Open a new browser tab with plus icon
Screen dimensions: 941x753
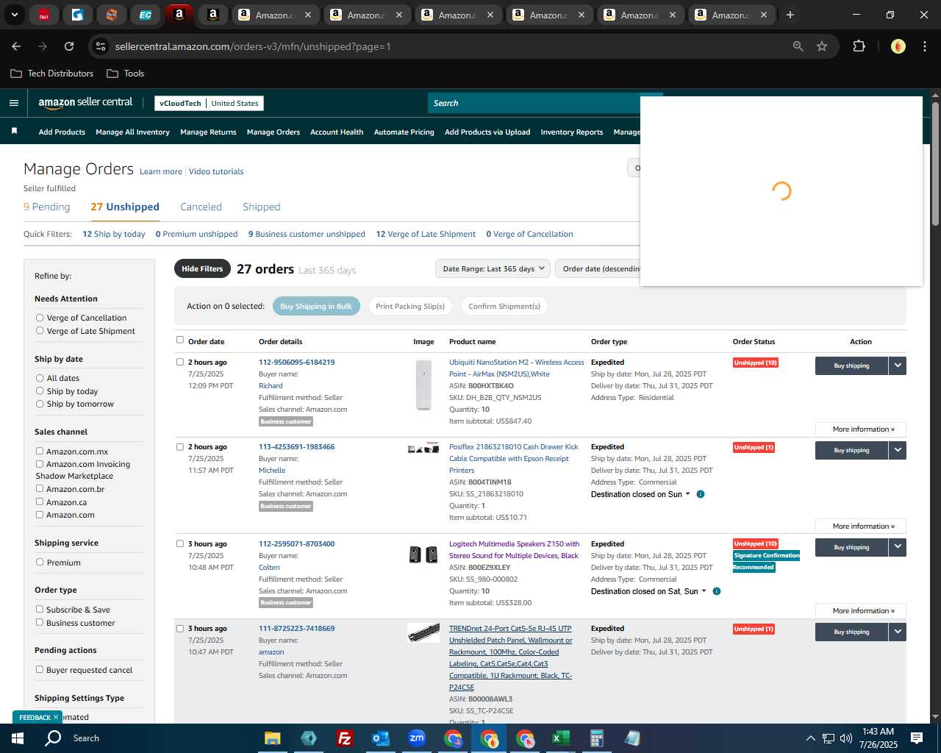point(790,15)
